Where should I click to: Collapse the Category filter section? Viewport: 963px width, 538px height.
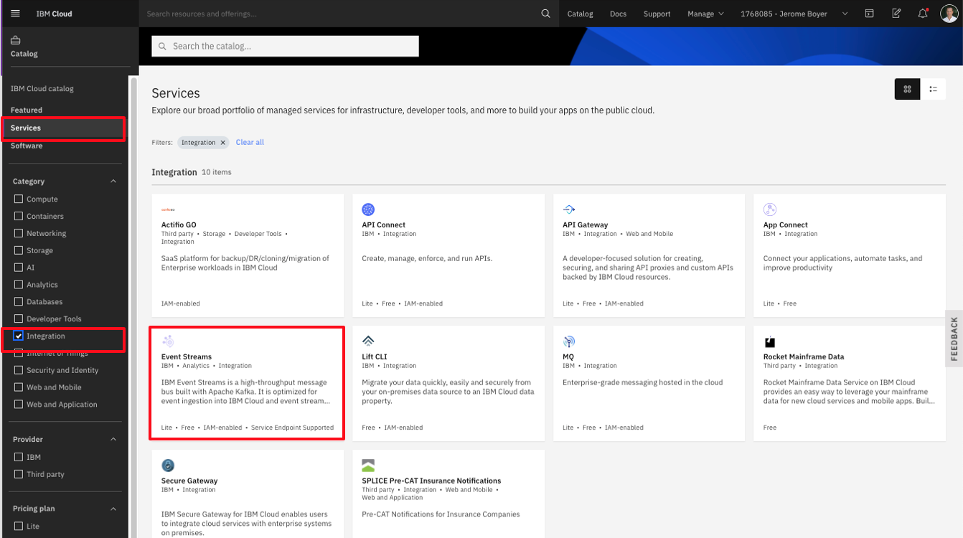point(113,181)
